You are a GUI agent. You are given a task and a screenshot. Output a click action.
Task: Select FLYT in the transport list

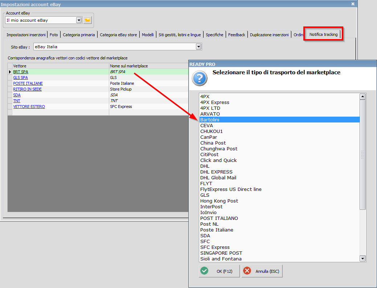279,183
